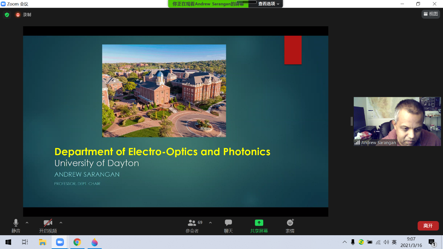Click the video panel resize handle
Viewport: 443px width, 249px height.
click(351, 121)
